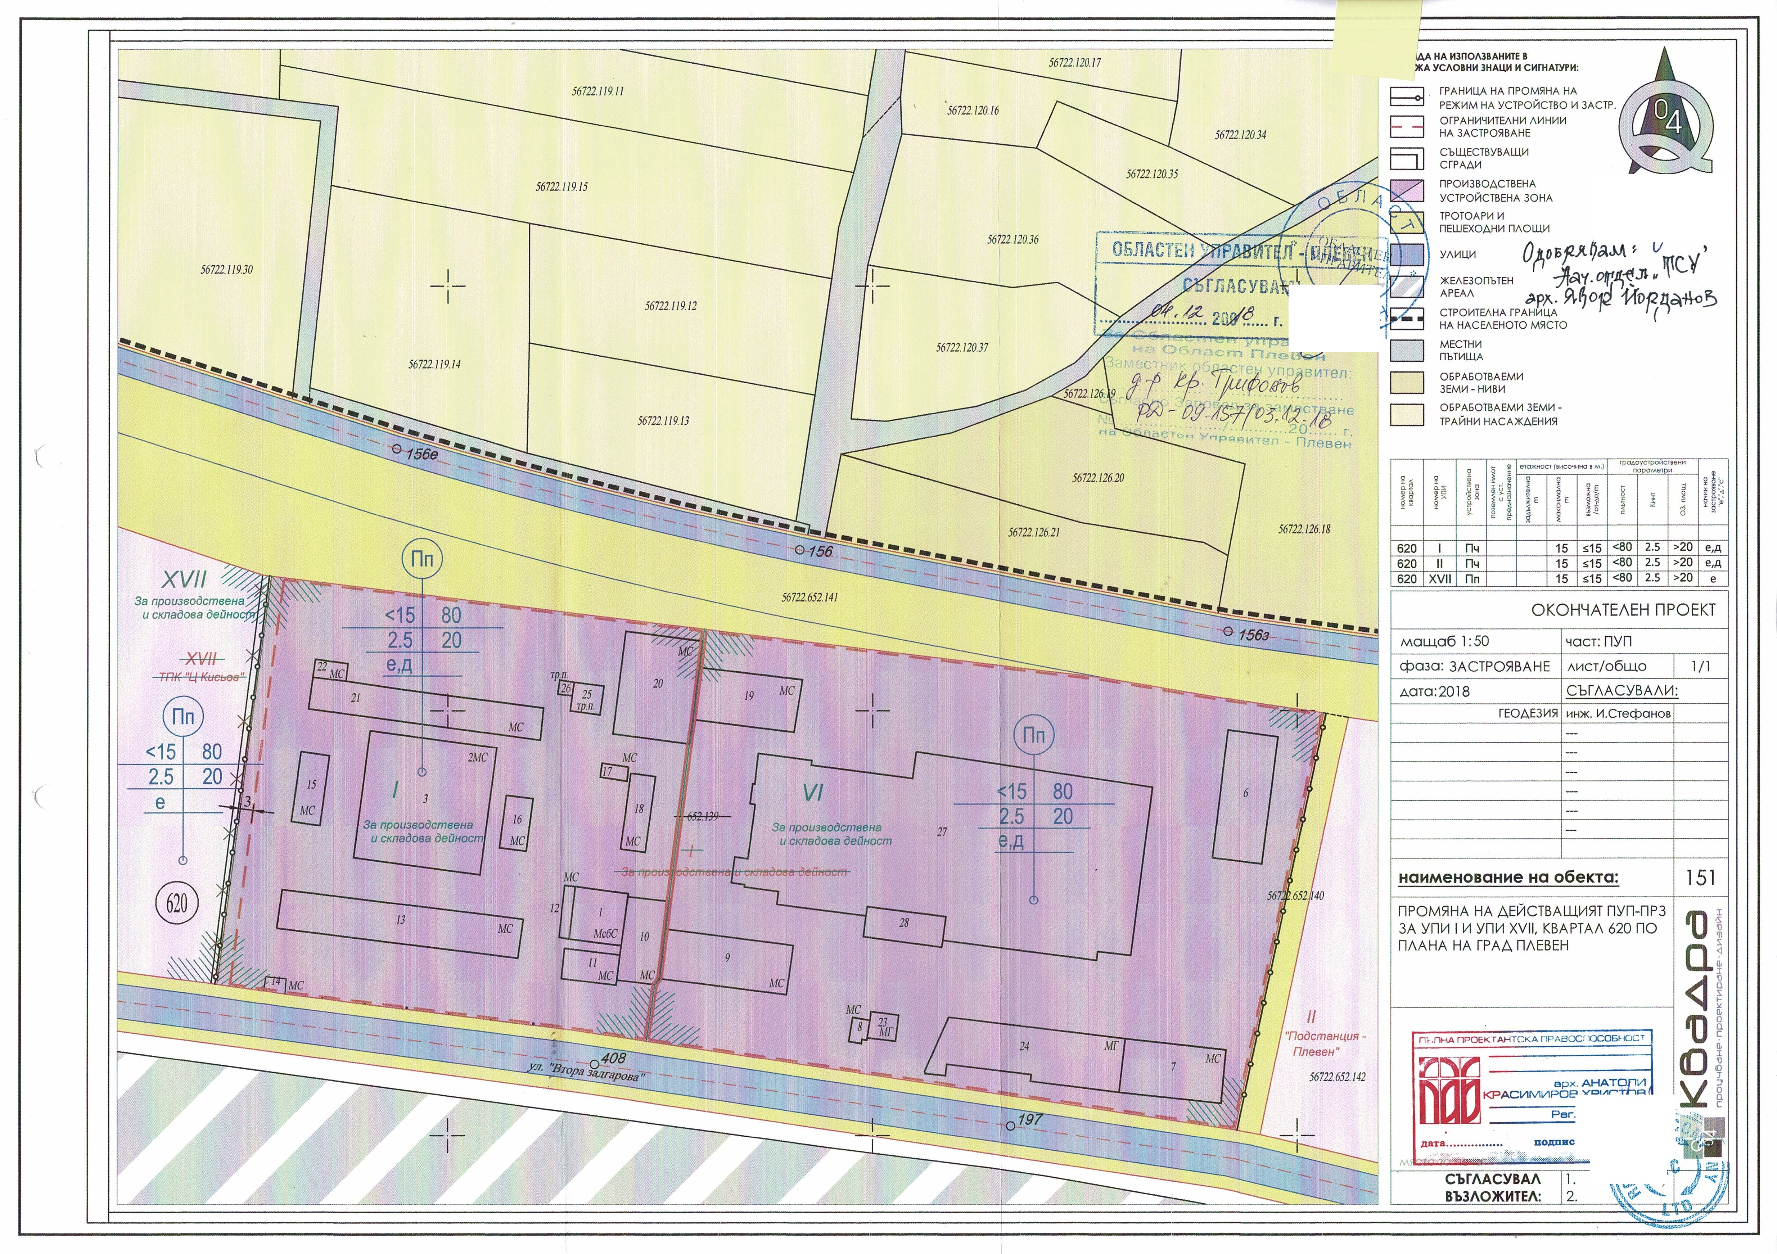Select parcel label 56722.119.14
Image resolution: width=1777 pixels, height=1254 pixels.
[x=434, y=364]
